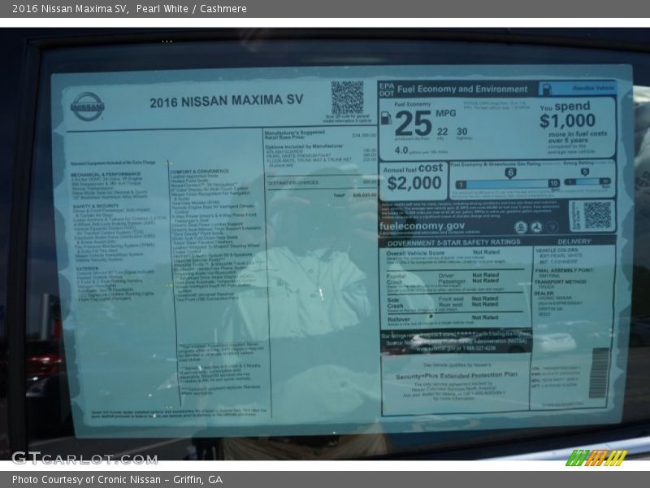650x488 pixels.
Task: Click the vertical barcode in Delivery section
Action: [598, 373]
